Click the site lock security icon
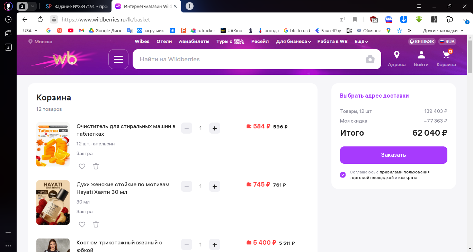 [54, 19]
